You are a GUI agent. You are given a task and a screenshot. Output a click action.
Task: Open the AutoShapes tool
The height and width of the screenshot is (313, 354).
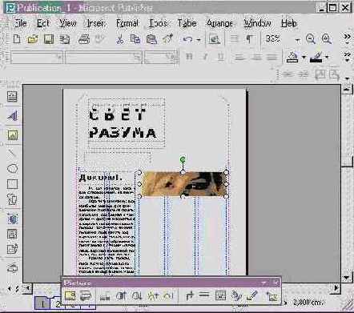pyautogui.click(x=12, y=199)
